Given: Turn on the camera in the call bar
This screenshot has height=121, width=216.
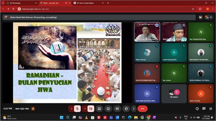Looking at the screenshot, I should point(91,109).
